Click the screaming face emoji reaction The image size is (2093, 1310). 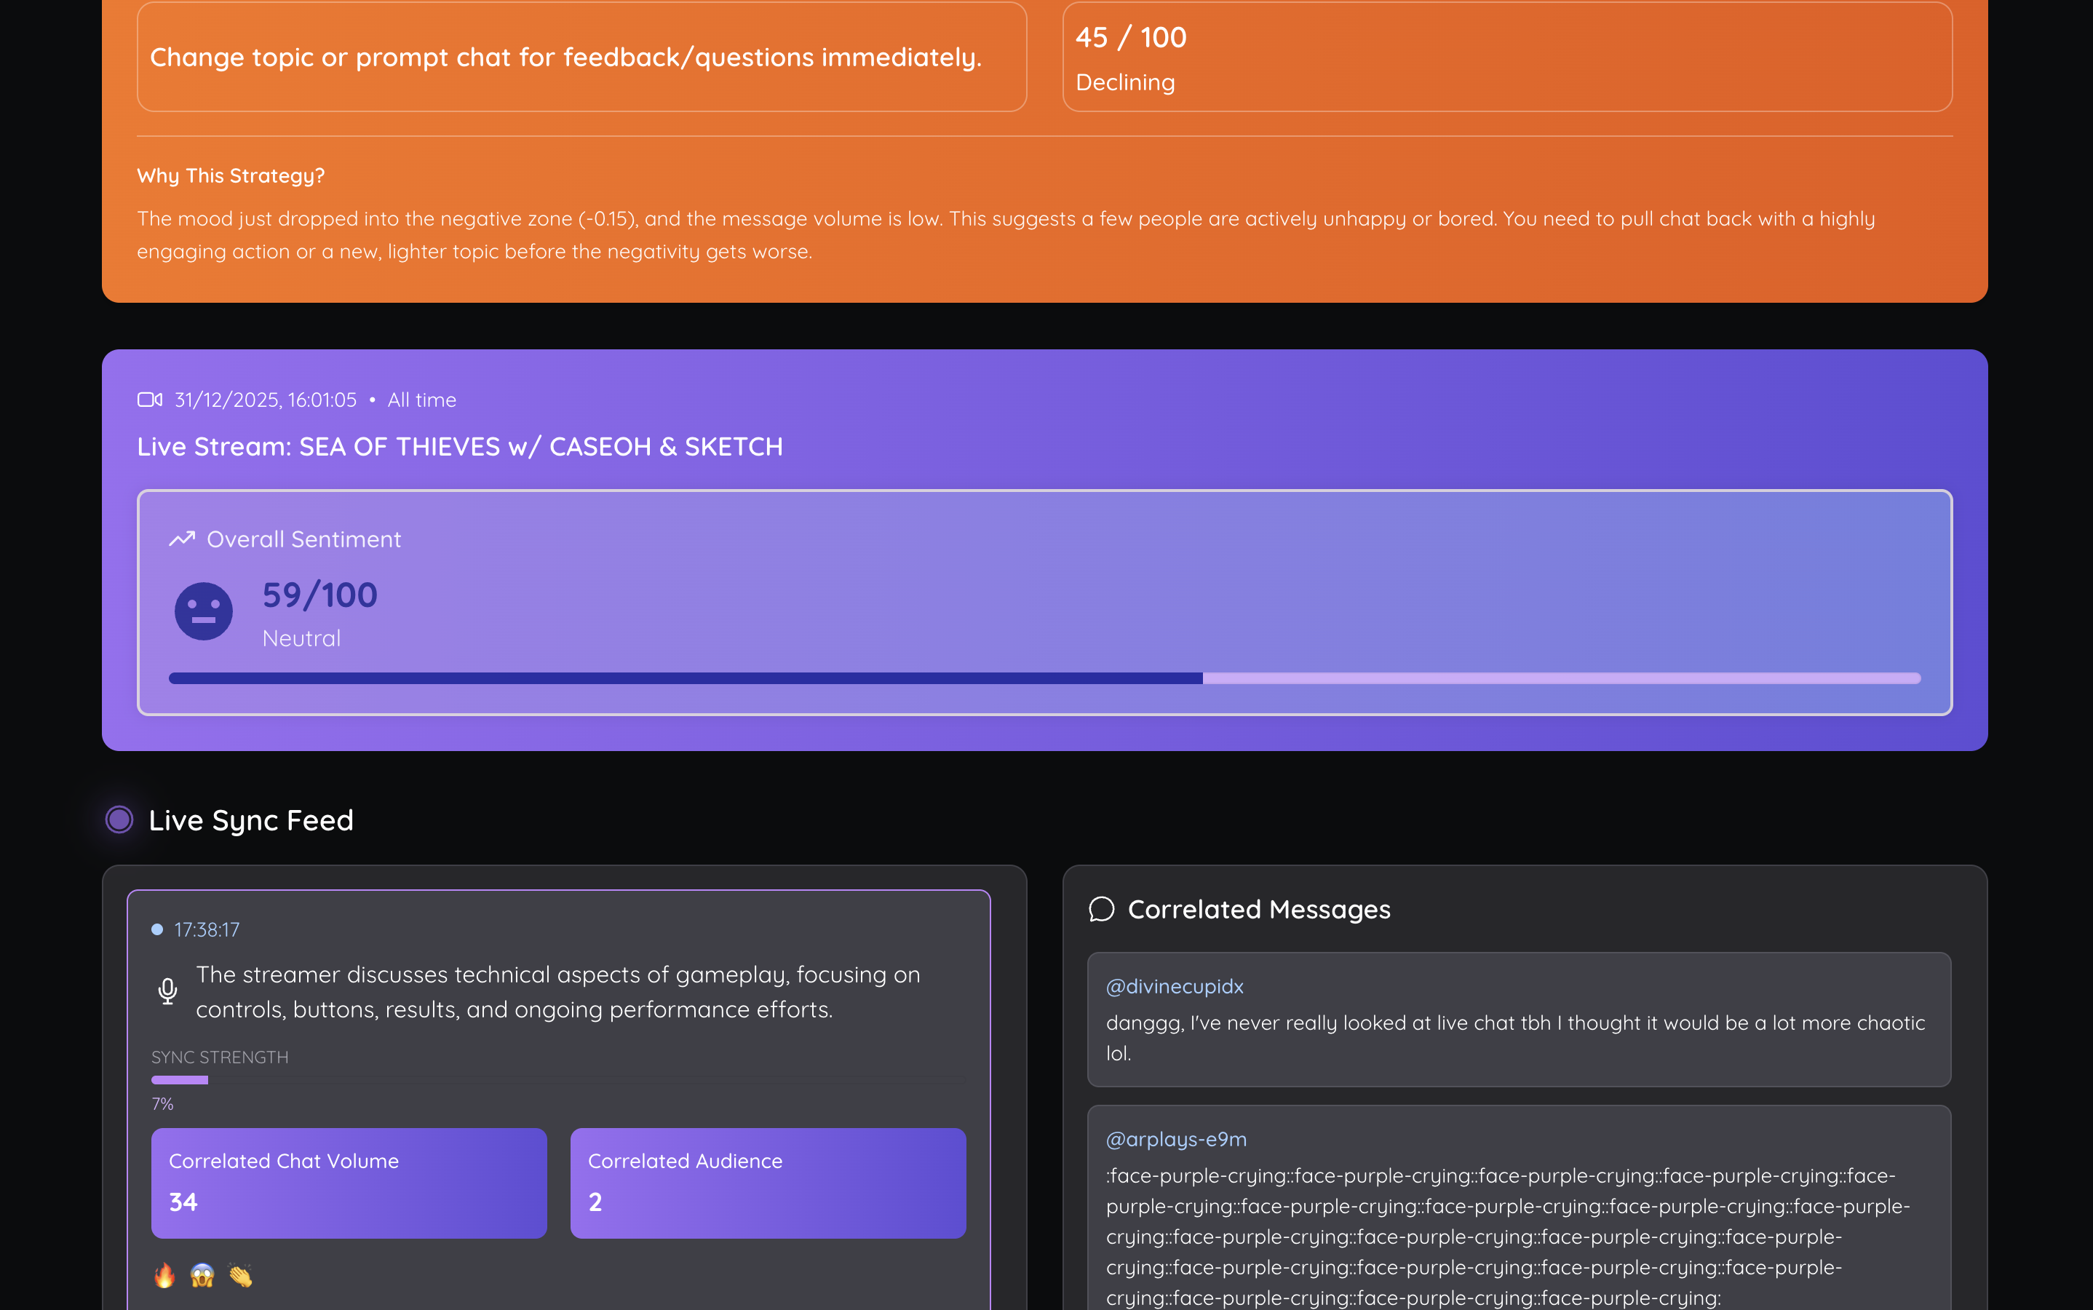pyautogui.click(x=203, y=1275)
